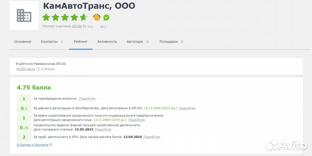Click the КамАвтоТранс, ООО company title
The image size is (312, 156).
89,6
